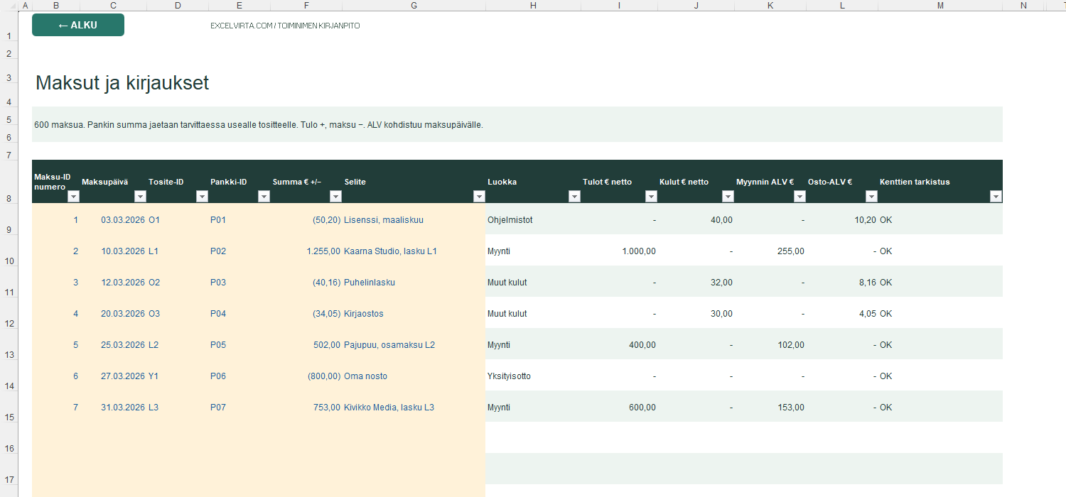The width and height of the screenshot is (1066, 497).
Task: Open the Osto-ALV € filter dropdown
Action: coord(871,197)
